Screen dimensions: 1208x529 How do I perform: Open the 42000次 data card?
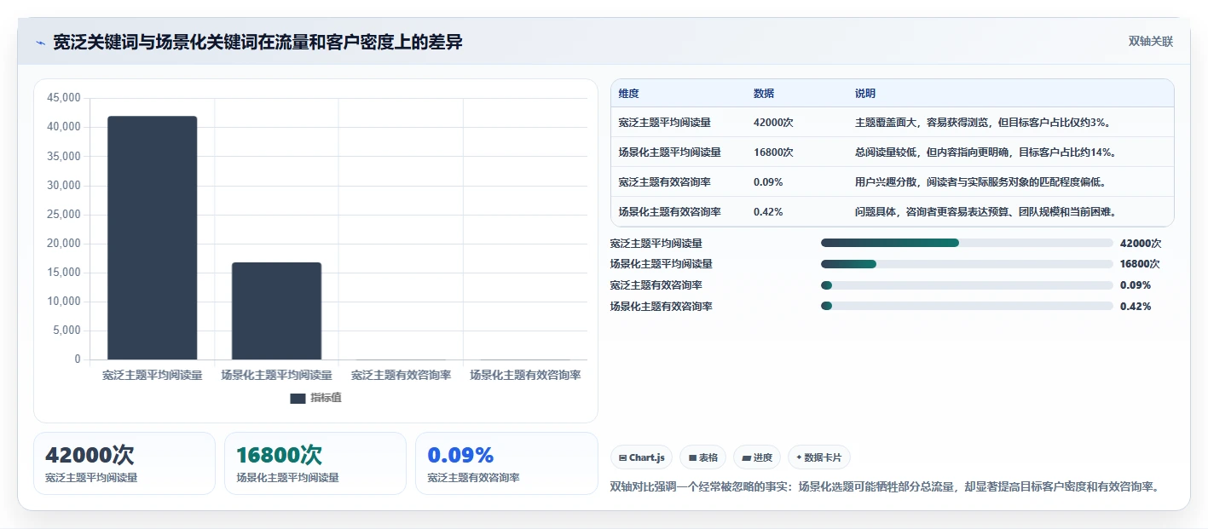[x=124, y=463]
